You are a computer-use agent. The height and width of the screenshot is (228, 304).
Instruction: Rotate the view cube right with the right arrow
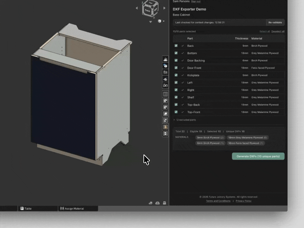(x=164, y=8)
